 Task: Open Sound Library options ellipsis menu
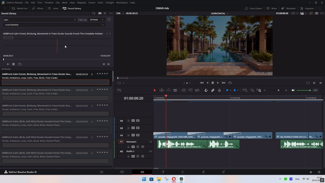coord(111,13)
